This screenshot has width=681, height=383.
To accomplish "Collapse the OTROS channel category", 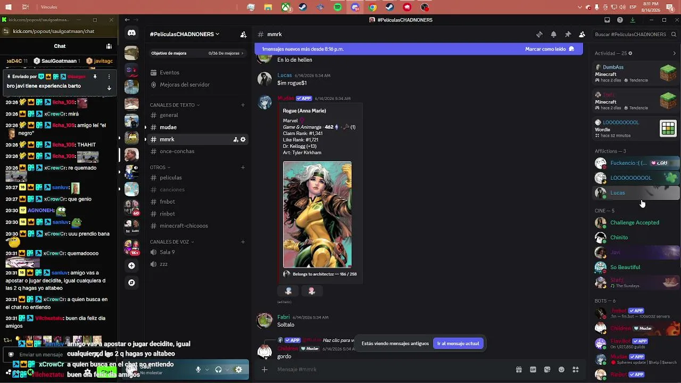I will click(160, 168).
